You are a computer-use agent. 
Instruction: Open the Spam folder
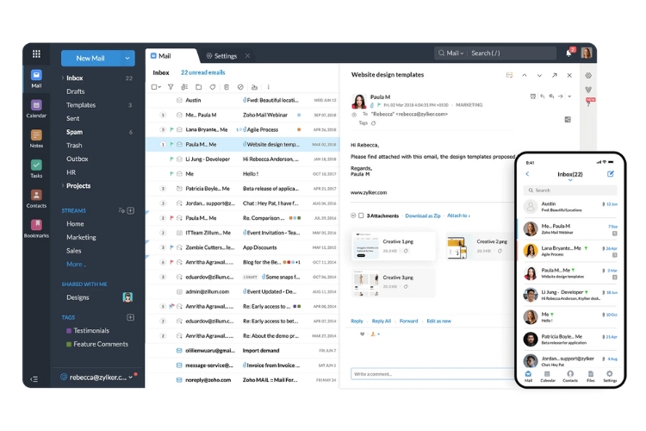coord(75,132)
